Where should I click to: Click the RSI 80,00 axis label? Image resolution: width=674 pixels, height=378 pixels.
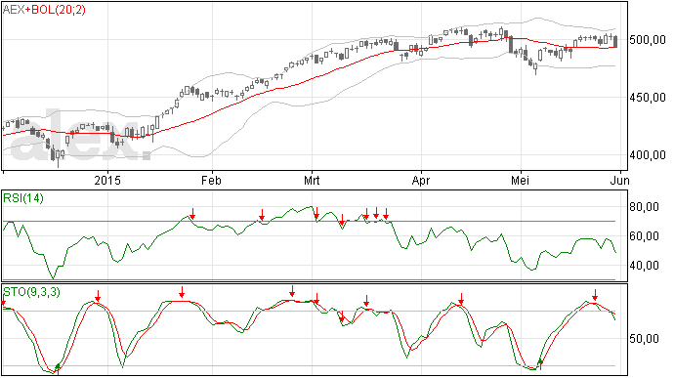(x=644, y=207)
